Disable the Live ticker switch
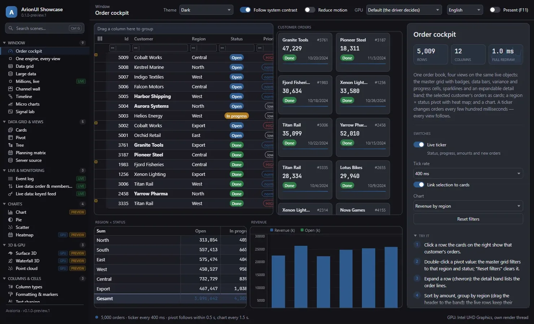 click(419, 145)
